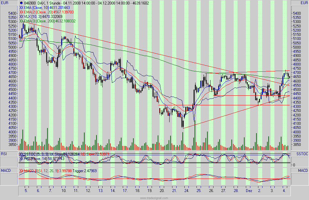The image size is (309, 200).
Task: Click the date label '19.' on the time axis
Action: click(x=150, y=191)
